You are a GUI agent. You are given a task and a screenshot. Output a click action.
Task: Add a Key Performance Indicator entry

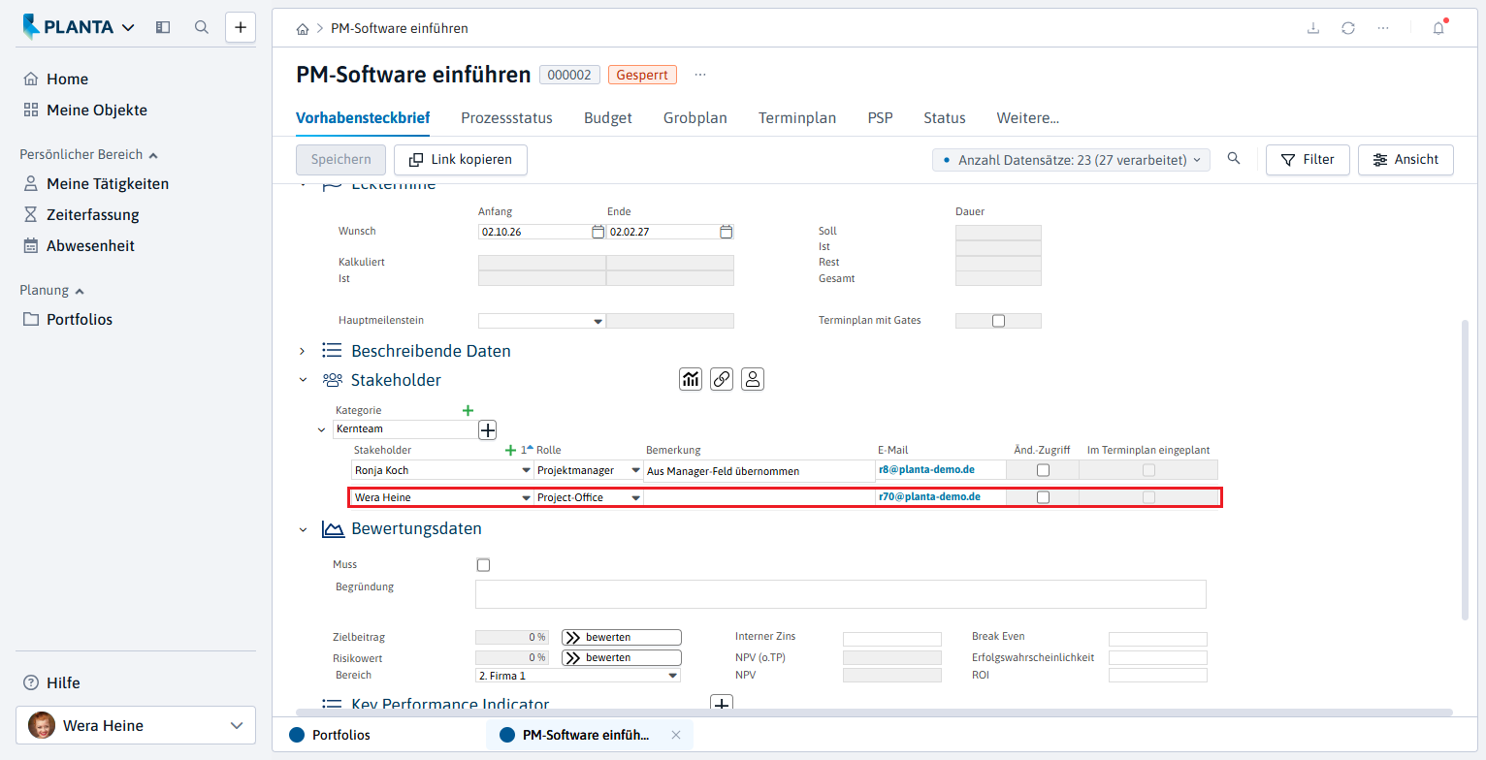tap(722, 705)
